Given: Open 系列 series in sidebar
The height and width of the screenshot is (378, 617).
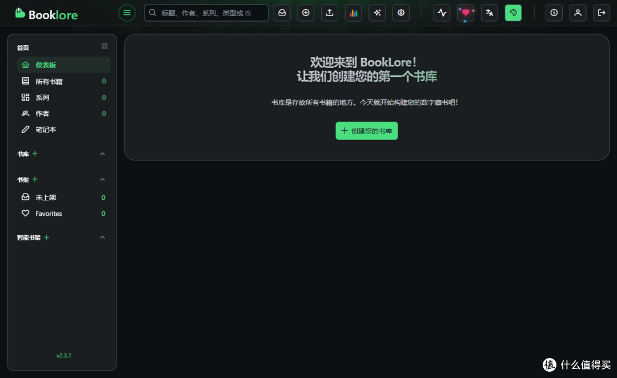Looking at the screenshot, I should (x=64, y=97).
